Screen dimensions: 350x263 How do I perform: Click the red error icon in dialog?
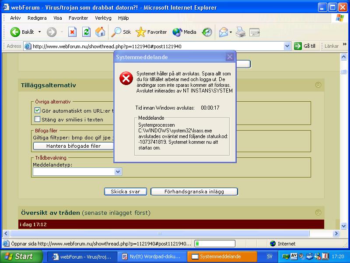[x=126, y=78]
